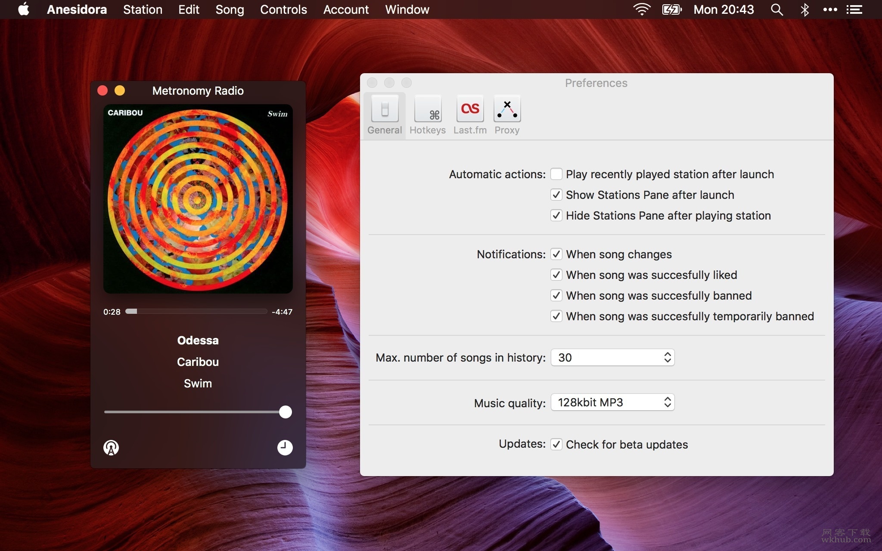Click the album name Swim
Image resolution: width=882 pixels, height=551 pixels.
[198, 384]
